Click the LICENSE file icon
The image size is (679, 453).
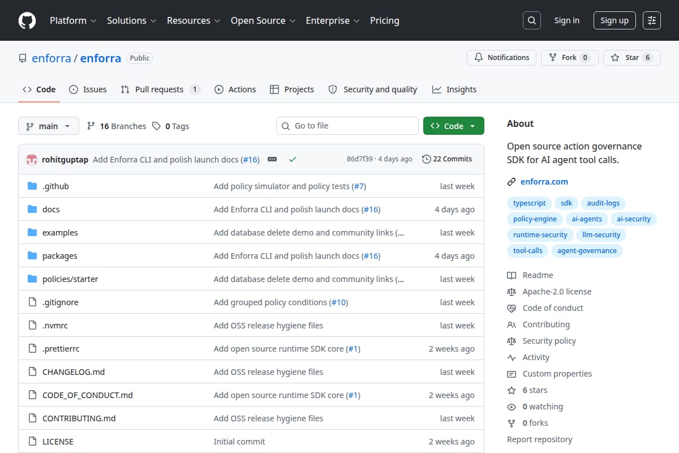coord(32,442)
